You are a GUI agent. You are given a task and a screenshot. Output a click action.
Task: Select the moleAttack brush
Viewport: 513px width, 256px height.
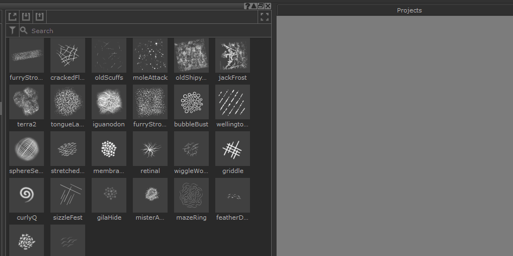(x=150, y=55)
